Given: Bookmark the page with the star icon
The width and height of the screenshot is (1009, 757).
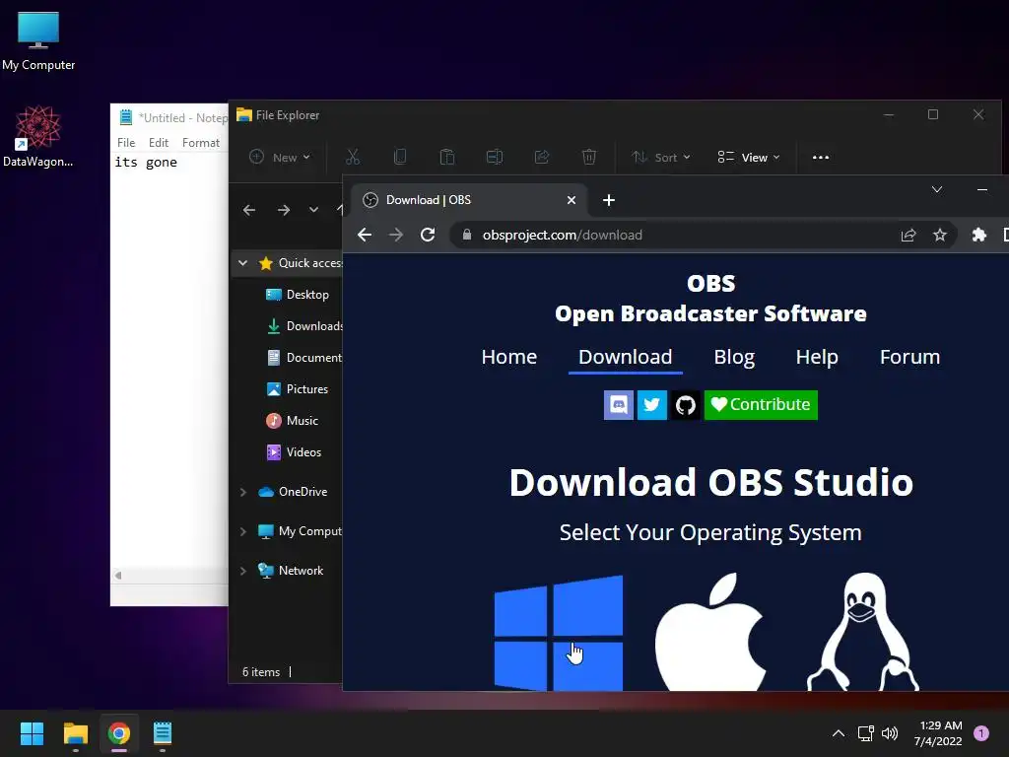Looking at the screenshot, I should [939, 235].
